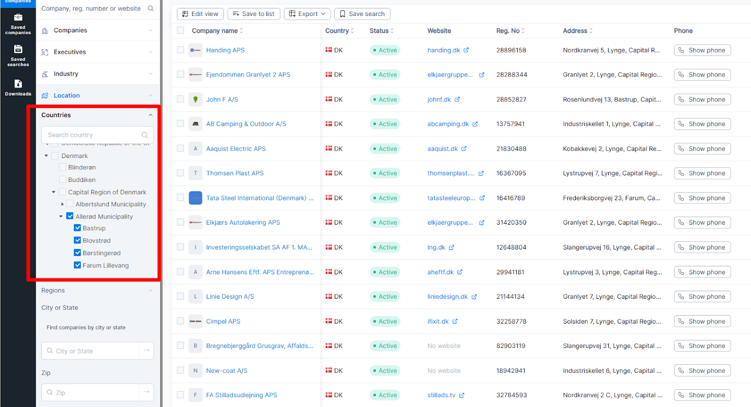
Task: Show phone for Handing APS
Action: (x=702, y=50)
